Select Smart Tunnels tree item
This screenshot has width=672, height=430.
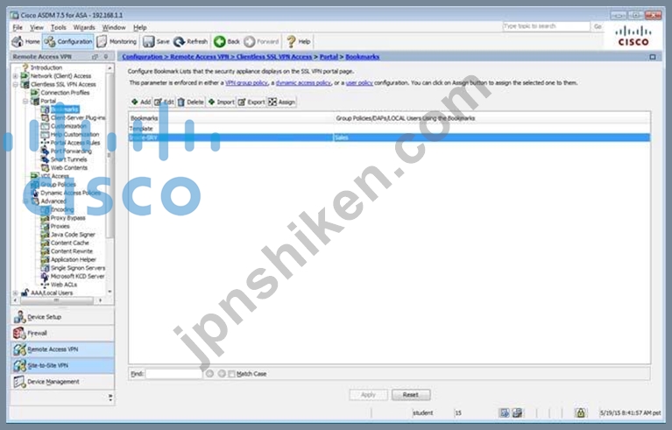68,159
